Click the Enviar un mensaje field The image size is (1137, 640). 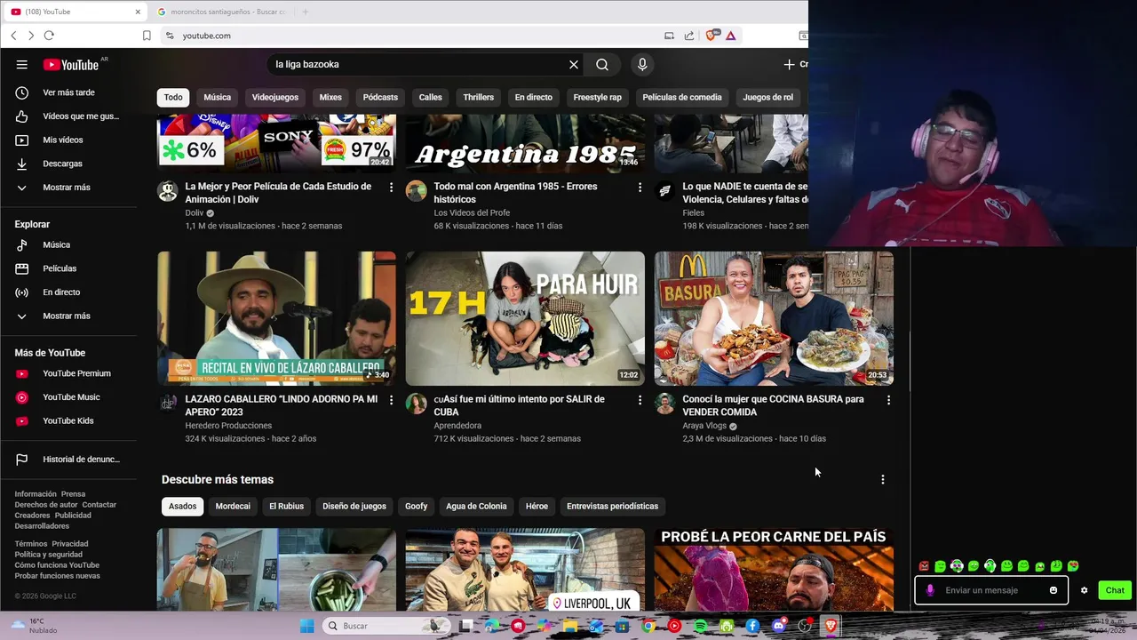[x=990, y=590]
